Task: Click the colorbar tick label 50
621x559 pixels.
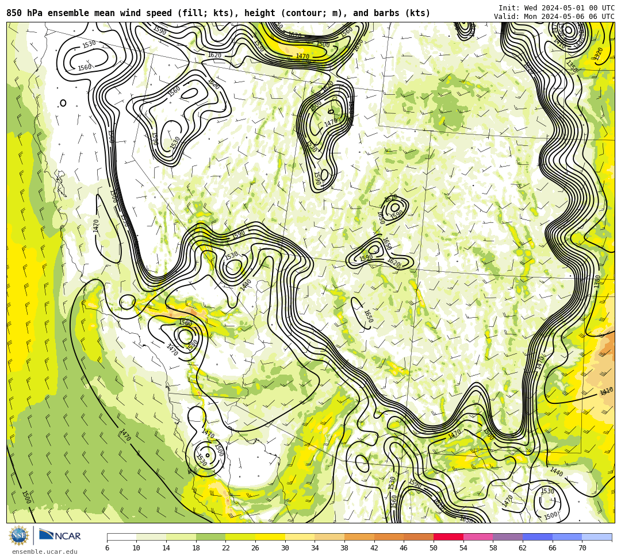Action: click(434, 548)
